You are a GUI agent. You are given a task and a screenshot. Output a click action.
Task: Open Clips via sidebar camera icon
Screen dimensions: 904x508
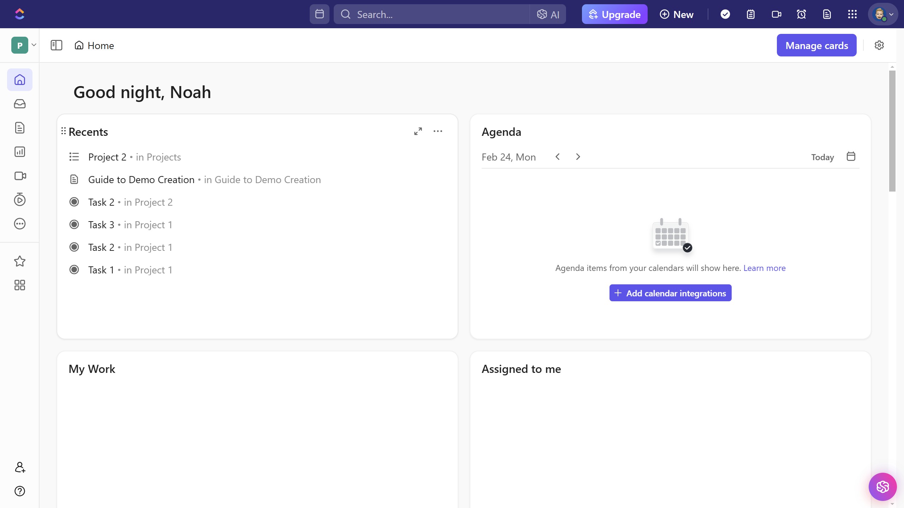point(20,176)
